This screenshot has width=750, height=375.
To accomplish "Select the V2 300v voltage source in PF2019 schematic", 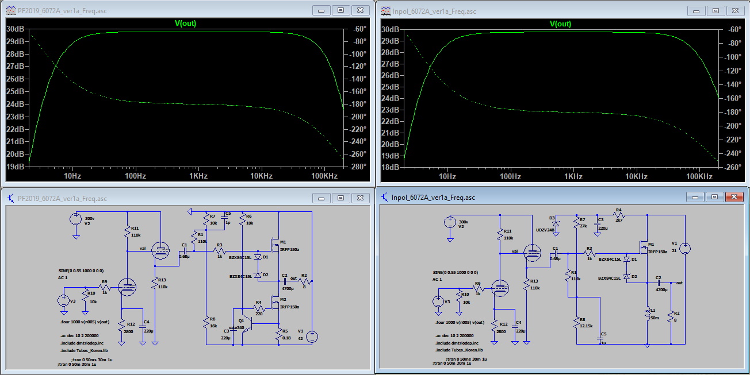I will click(75, 219).
